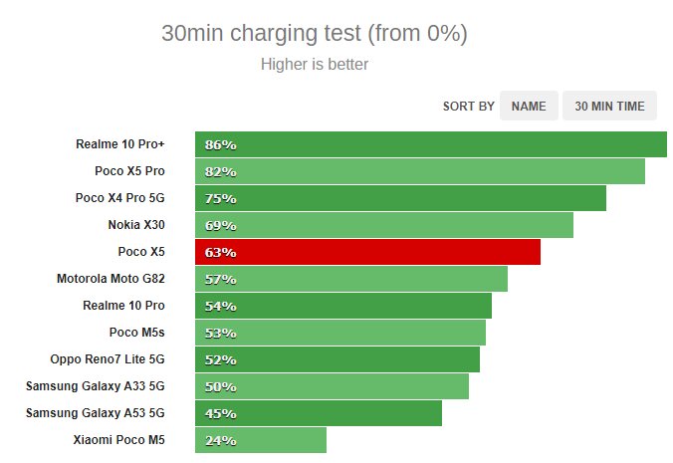Click the red 63% Poco X5 bar
The image size is (673, 463).
tap(367, 252)
